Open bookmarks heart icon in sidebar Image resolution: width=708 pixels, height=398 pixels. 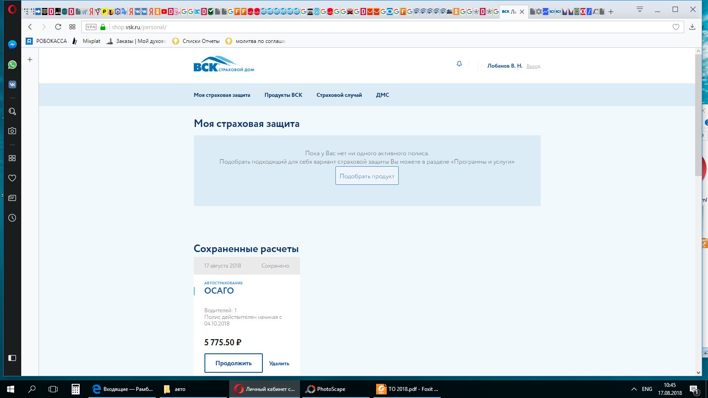(12, 178)
